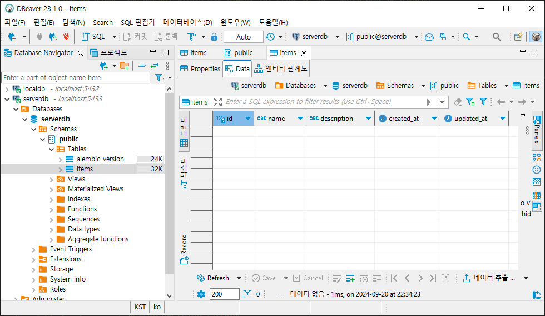Screen dimensions: 545x316
Task: Switch to Text view mode
Action: 184,174
